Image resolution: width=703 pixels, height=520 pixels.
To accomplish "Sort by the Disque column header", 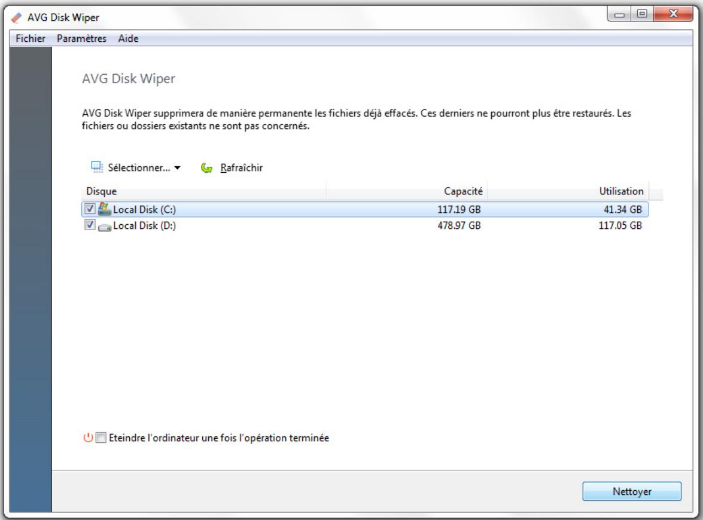I will pos(203,191).
